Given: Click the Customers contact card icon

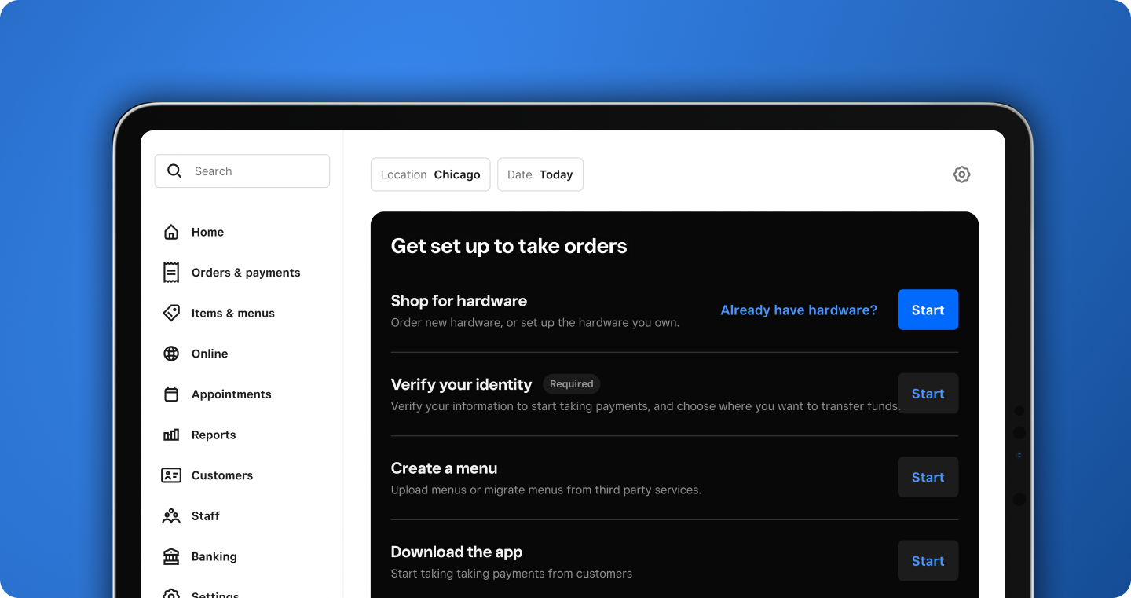Looking at the screenshot, I should [x=171, y=475].
